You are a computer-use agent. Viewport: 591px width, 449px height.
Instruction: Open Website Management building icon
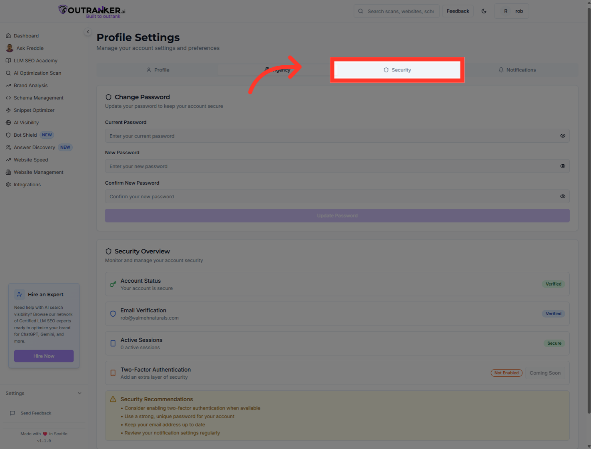pos(8,172)
